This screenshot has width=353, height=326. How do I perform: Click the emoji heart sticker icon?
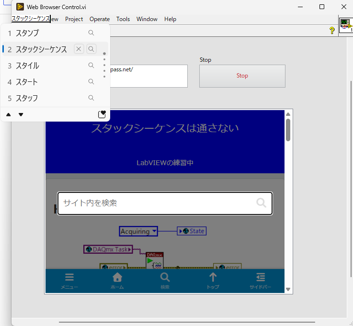coord(102,114)
